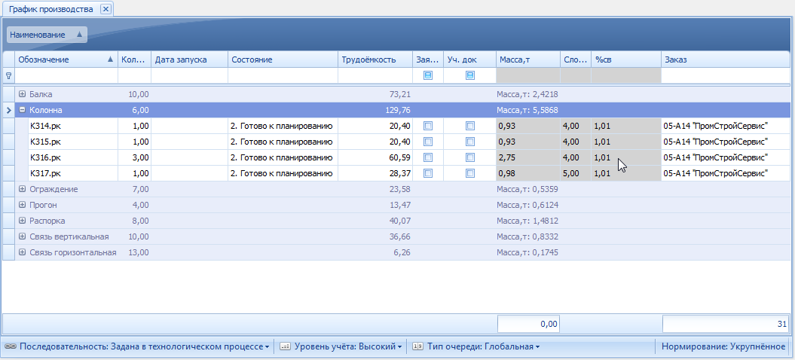Click the Дата запуска column header
The width and height of the screenshot is (795, 360).
[190, 59]
